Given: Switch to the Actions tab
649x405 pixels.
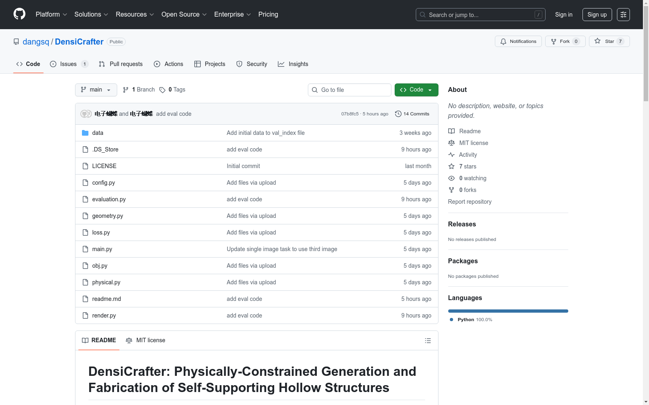Looking at the screenshot, I should tap(168, 64).
